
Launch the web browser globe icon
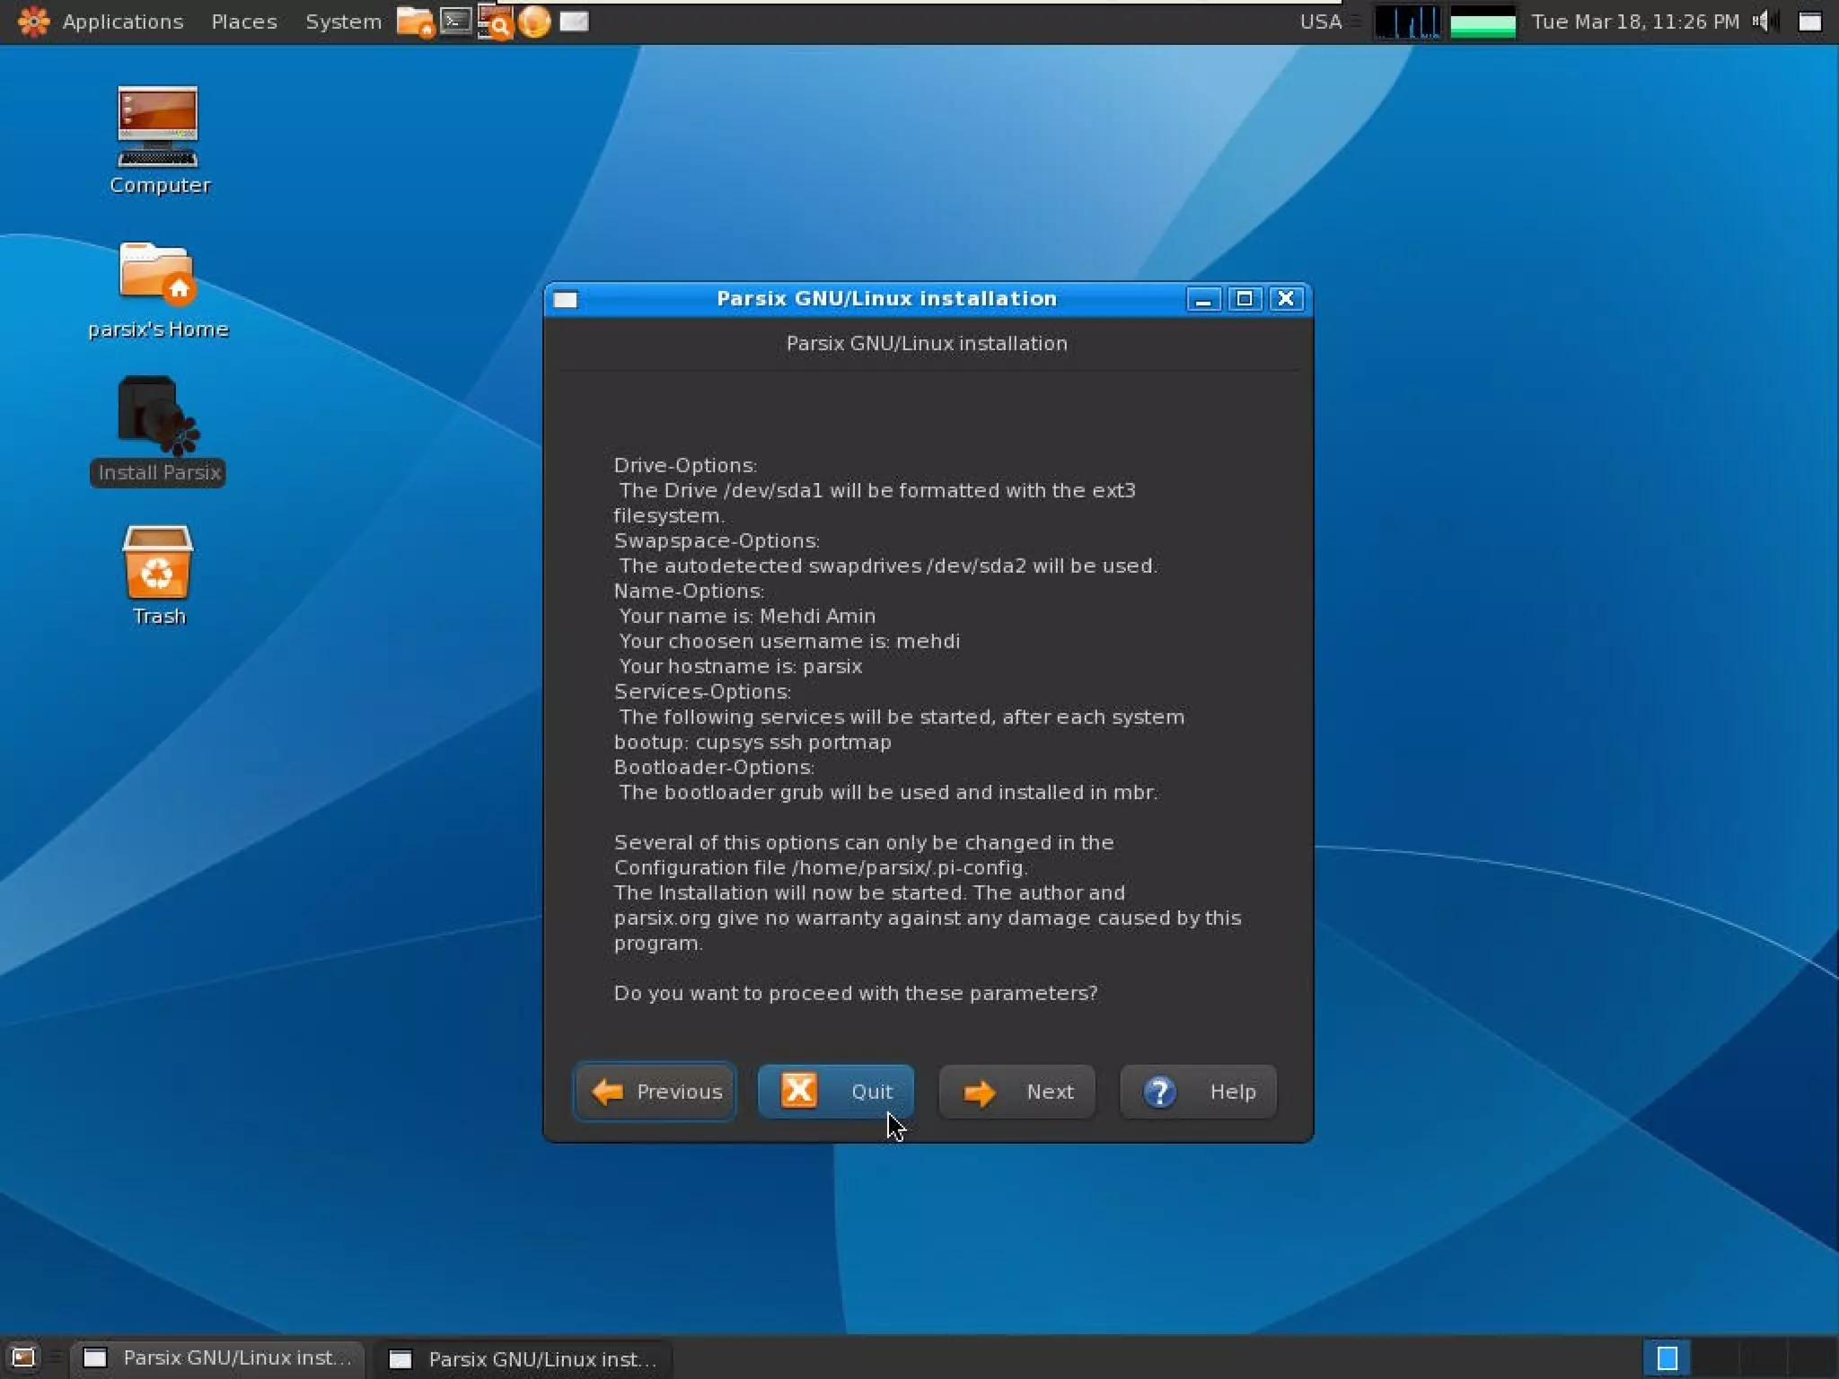pos(534,21)
